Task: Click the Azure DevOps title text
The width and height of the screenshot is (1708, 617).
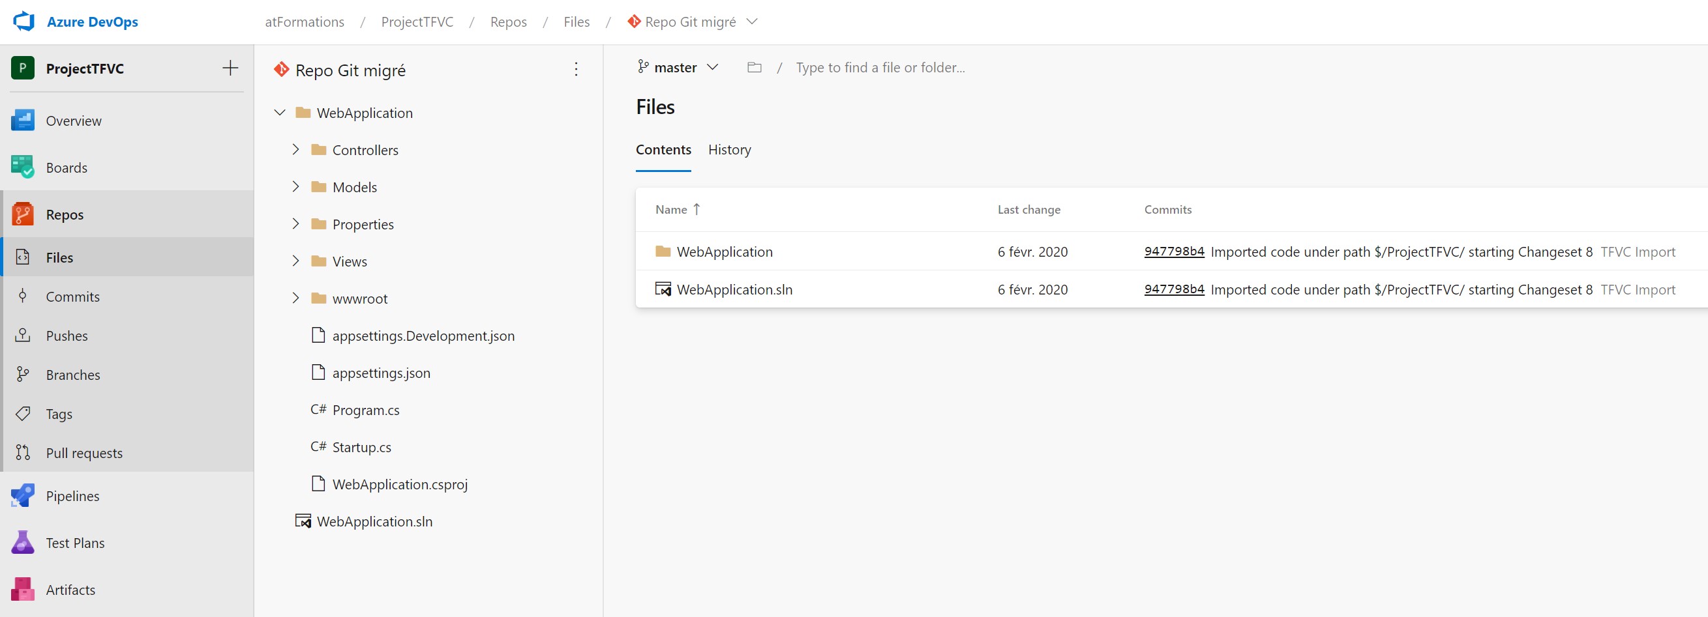Action: (92, 22)
